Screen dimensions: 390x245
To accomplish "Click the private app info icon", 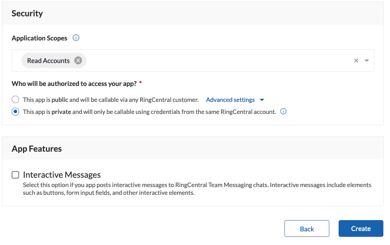I will click(x=283, y=112).
